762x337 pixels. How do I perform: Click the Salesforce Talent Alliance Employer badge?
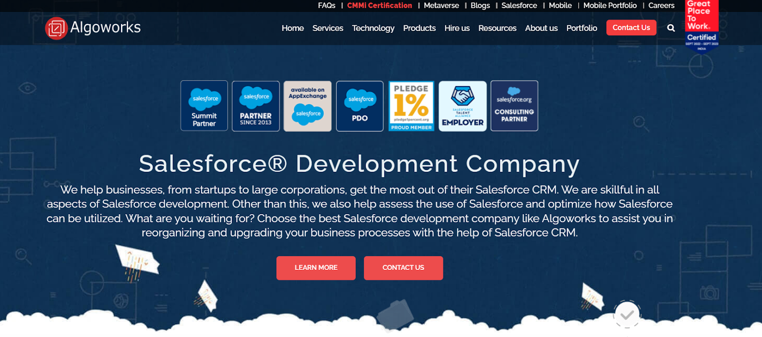click(x=462, y=106)
